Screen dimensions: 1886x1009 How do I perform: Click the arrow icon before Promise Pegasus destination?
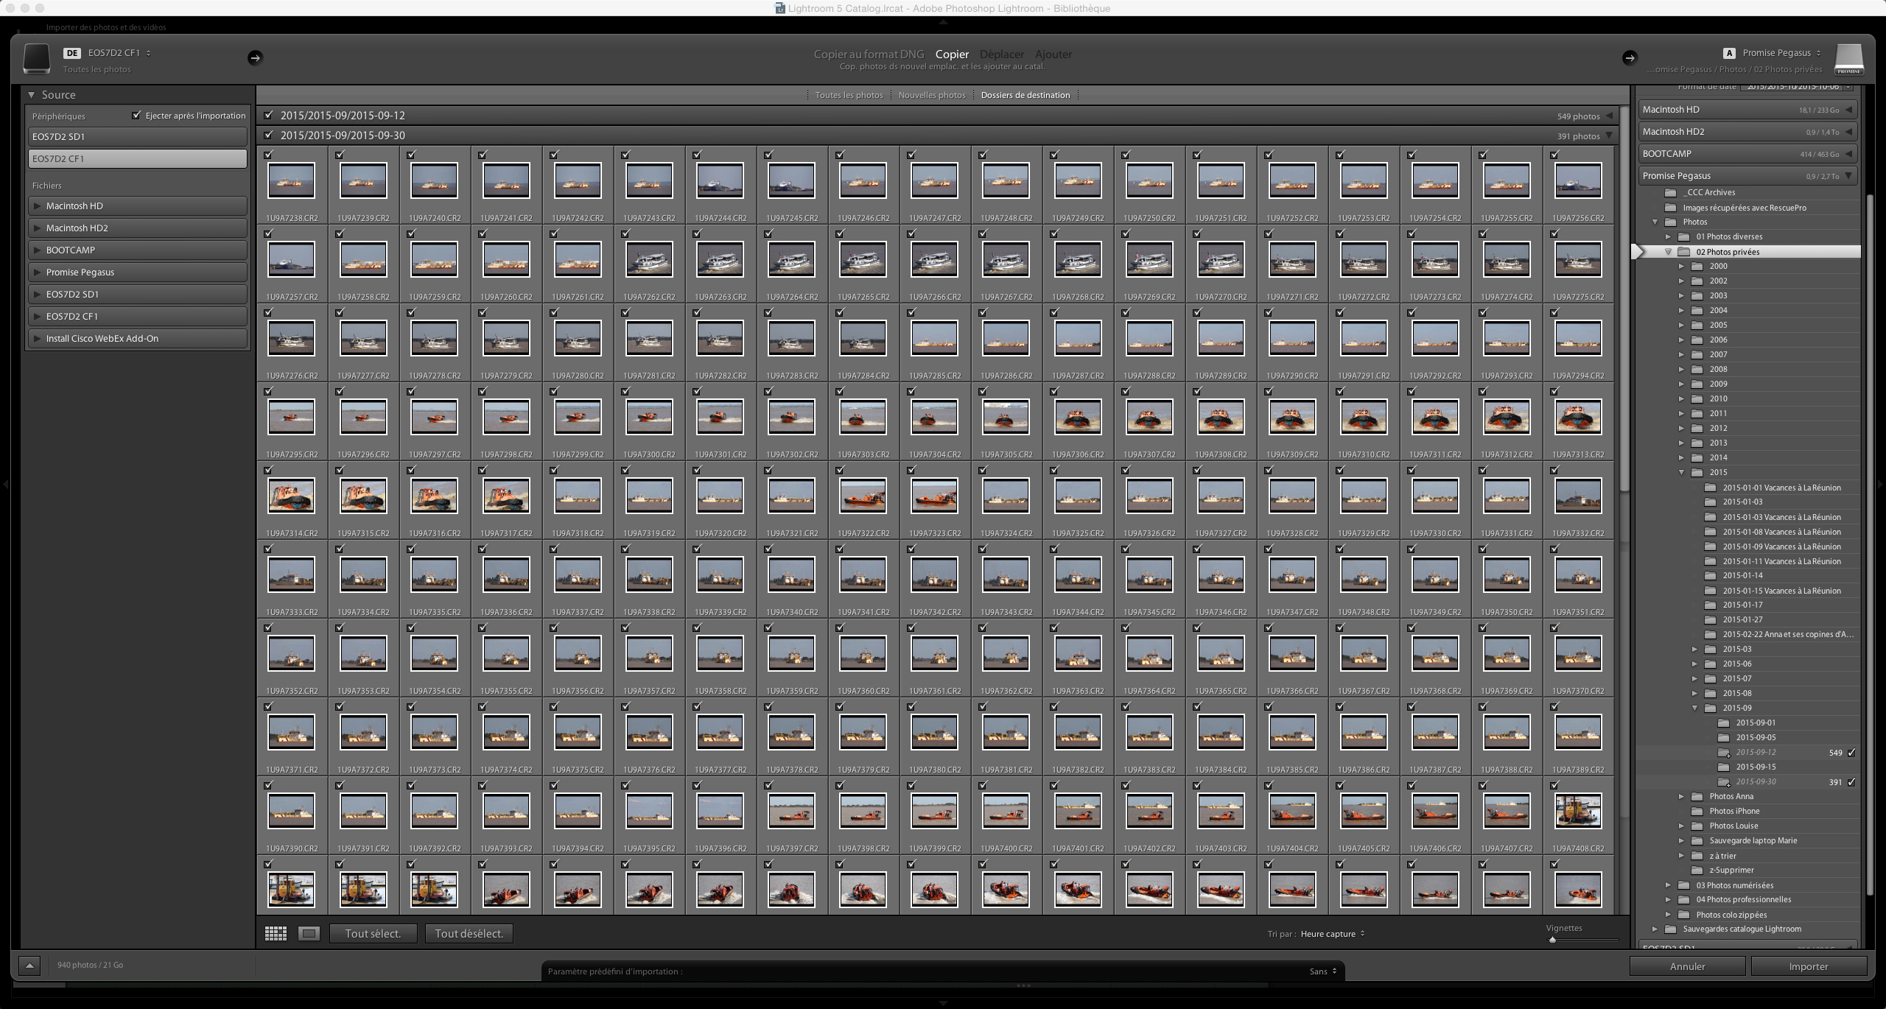pyautogui.click(x=1630, y=57)
